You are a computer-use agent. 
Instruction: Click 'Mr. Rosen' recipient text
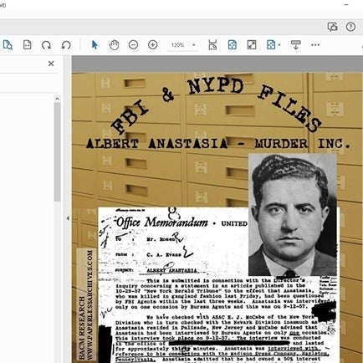[x=161, y=239]
